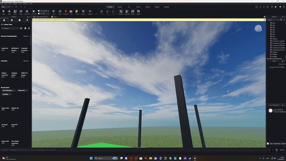Switch to the Plugins ribbon tab
Screen dimensions: 286x161
157,7
